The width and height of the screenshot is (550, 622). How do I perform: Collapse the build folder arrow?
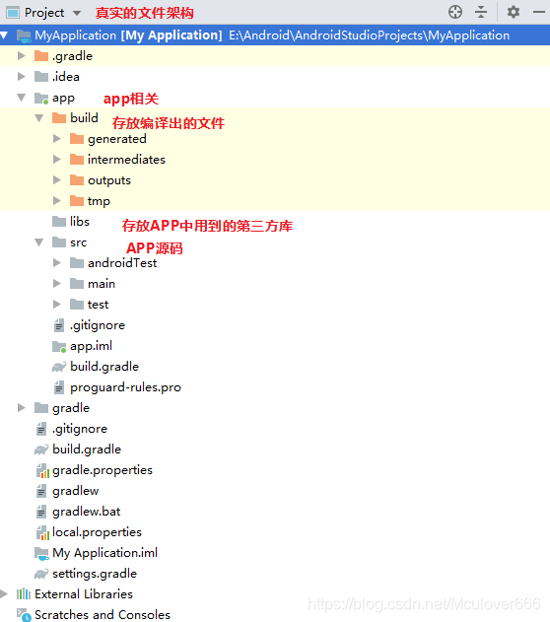pyautogui.click(x=38, y=118)
